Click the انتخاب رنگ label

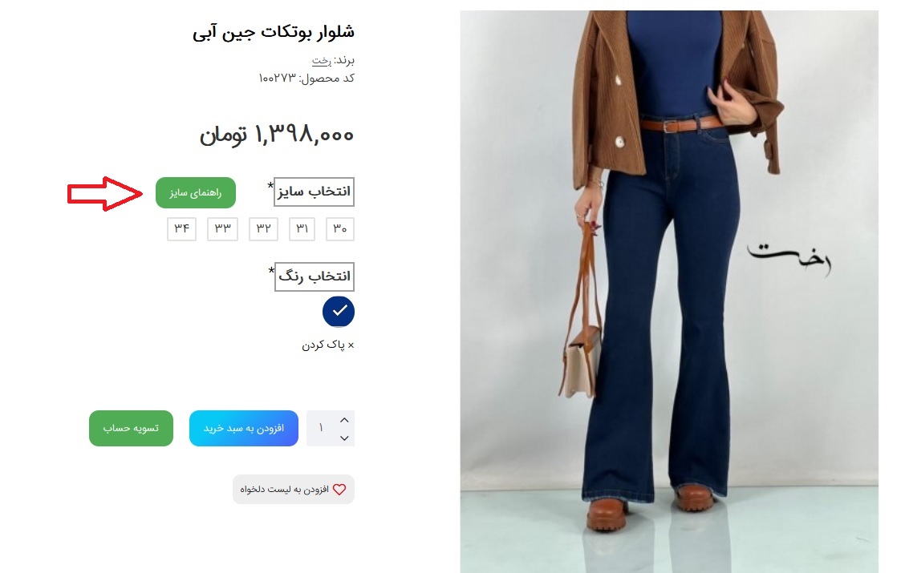pos(314,276)
